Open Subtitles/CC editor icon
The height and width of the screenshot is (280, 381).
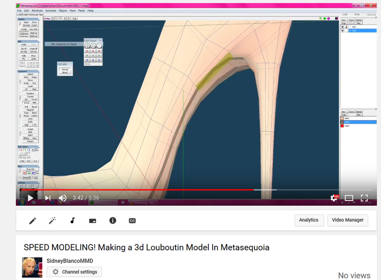[132, 221]
